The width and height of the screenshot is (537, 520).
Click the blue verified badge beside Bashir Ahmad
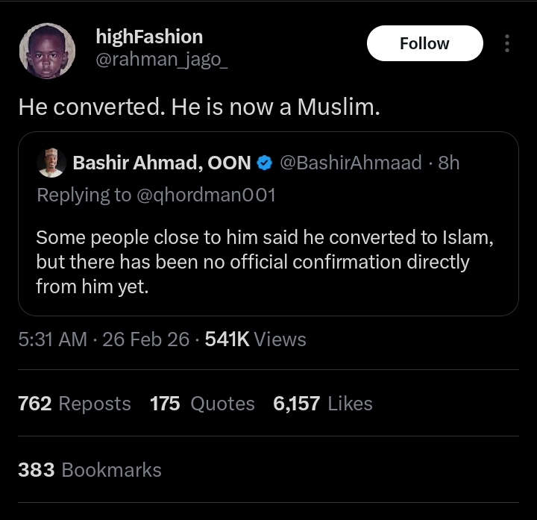tap(264, 163)
